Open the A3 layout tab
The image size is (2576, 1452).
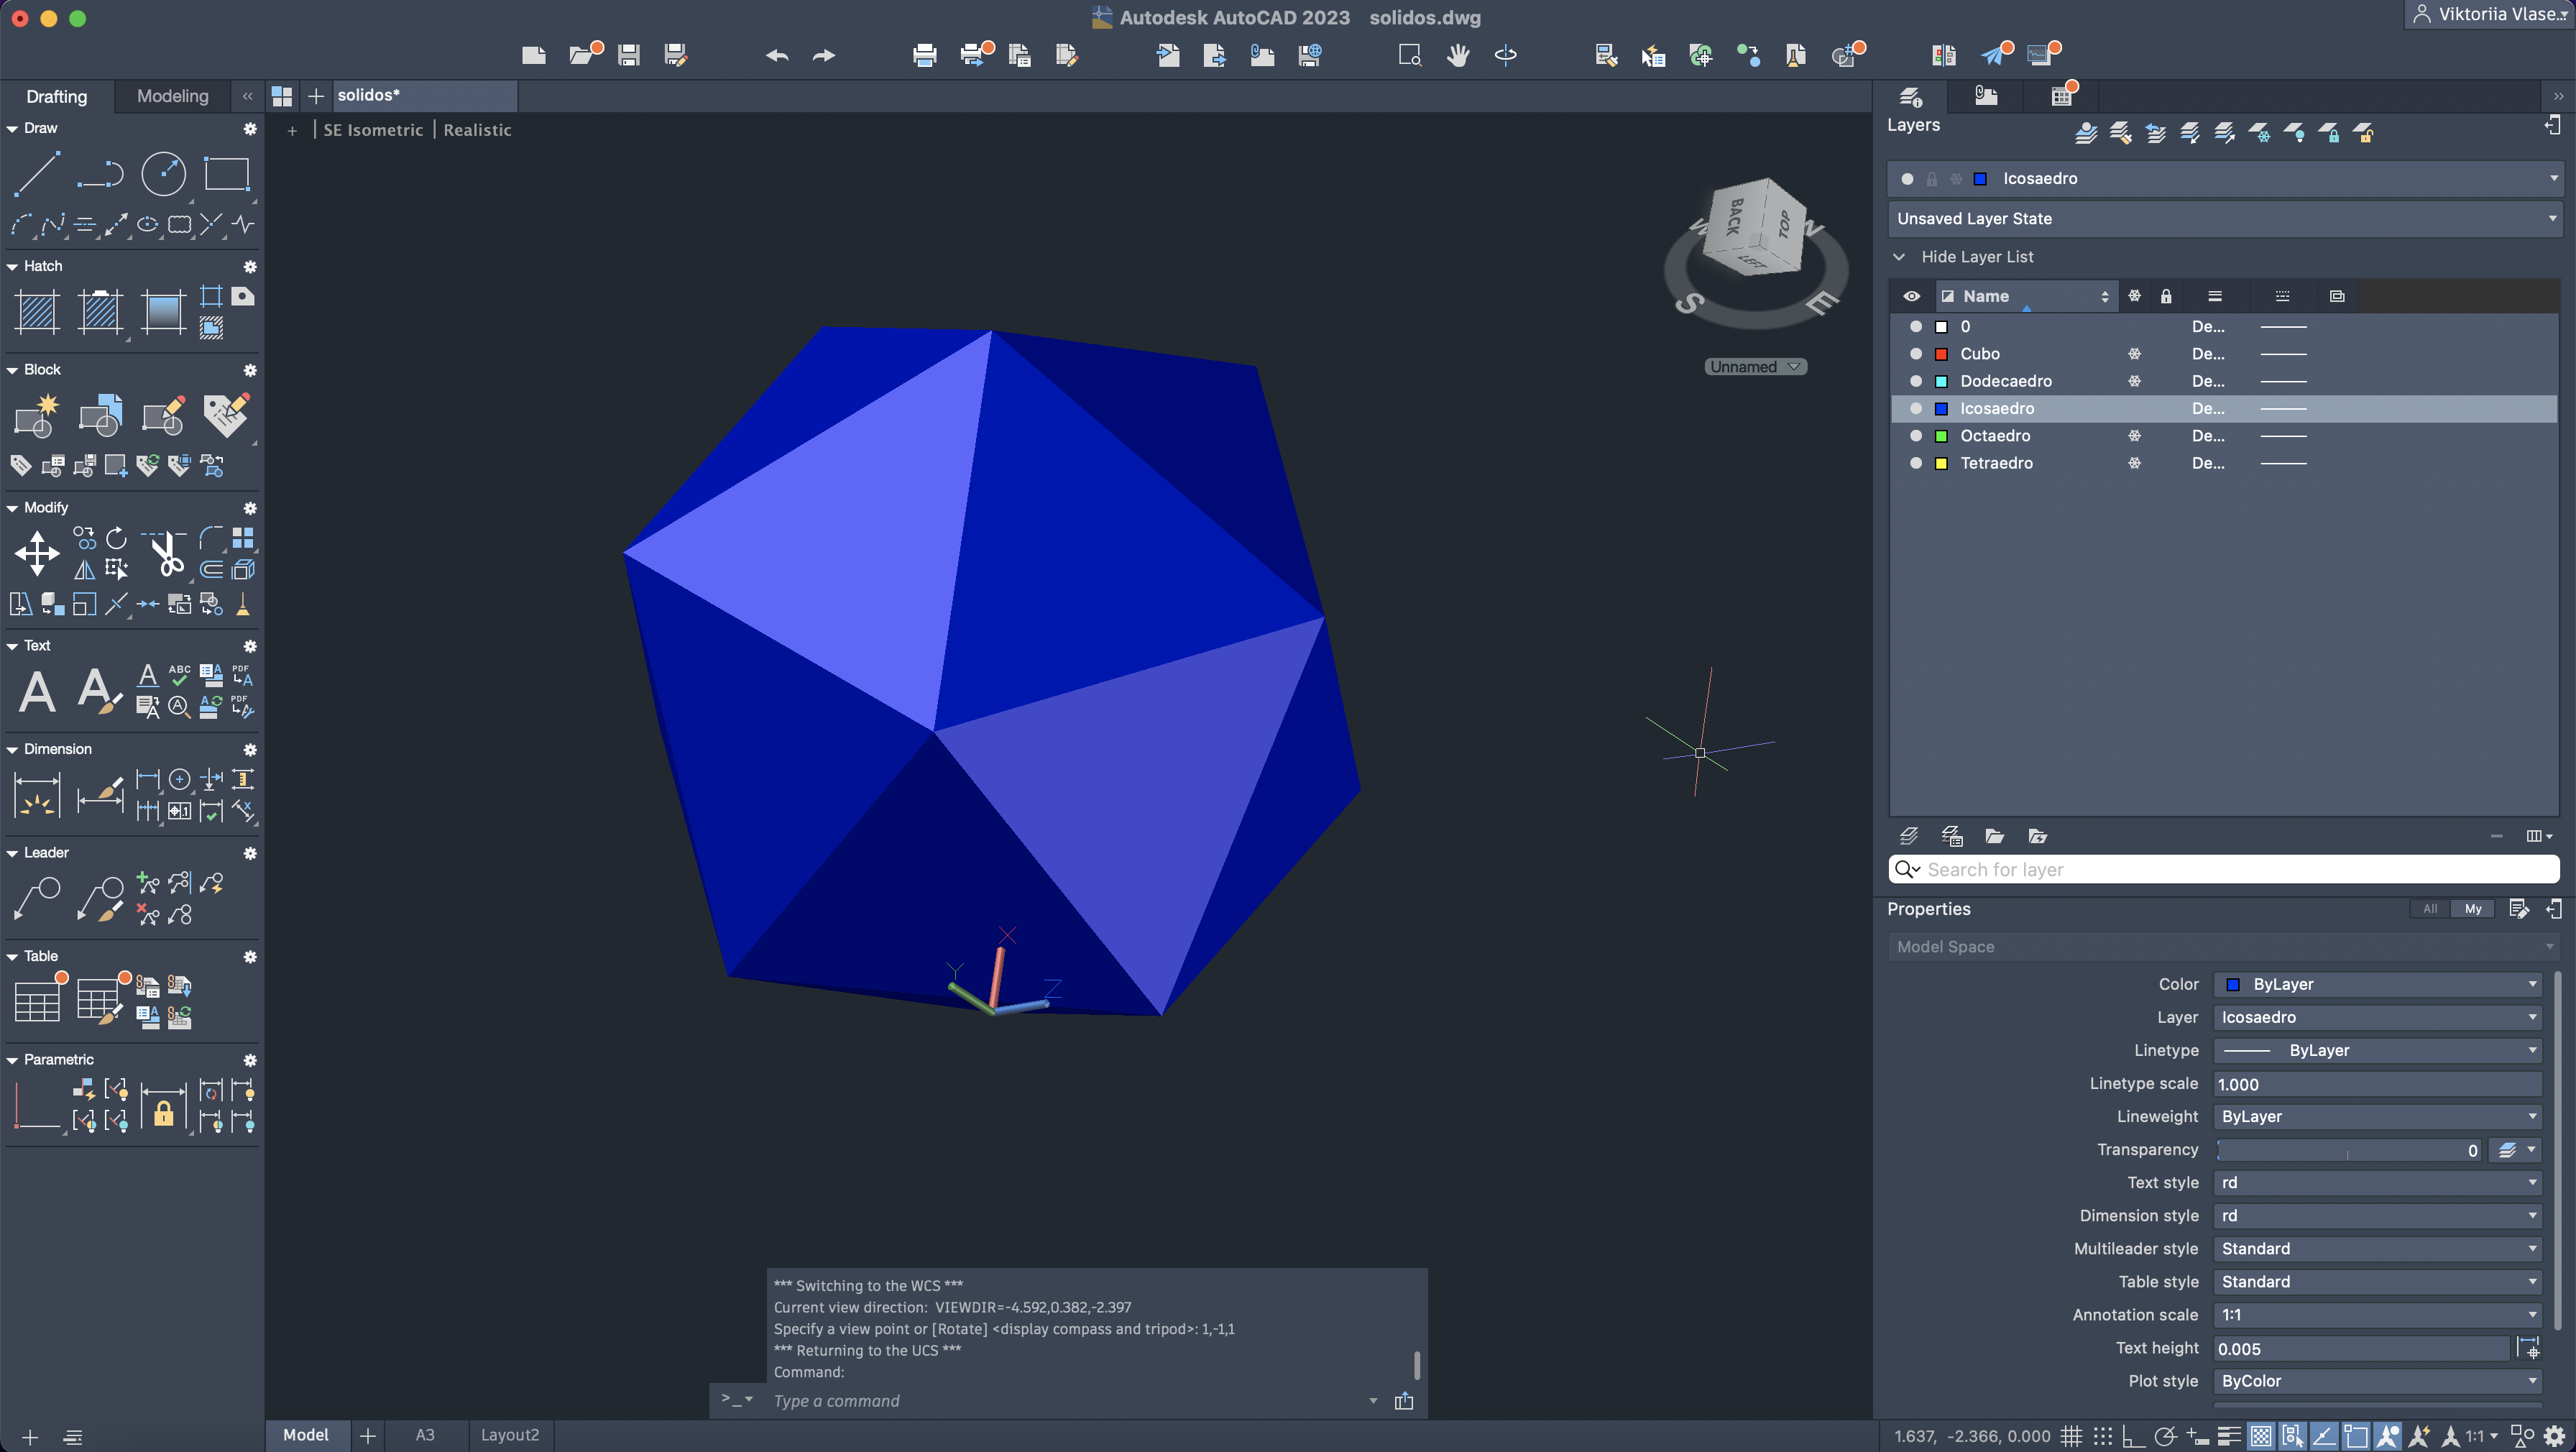[425, 1435]
